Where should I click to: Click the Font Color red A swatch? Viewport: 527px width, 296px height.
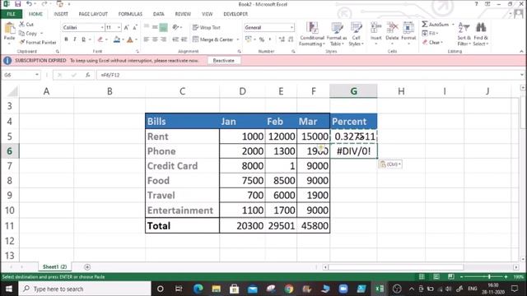(130, 39)
